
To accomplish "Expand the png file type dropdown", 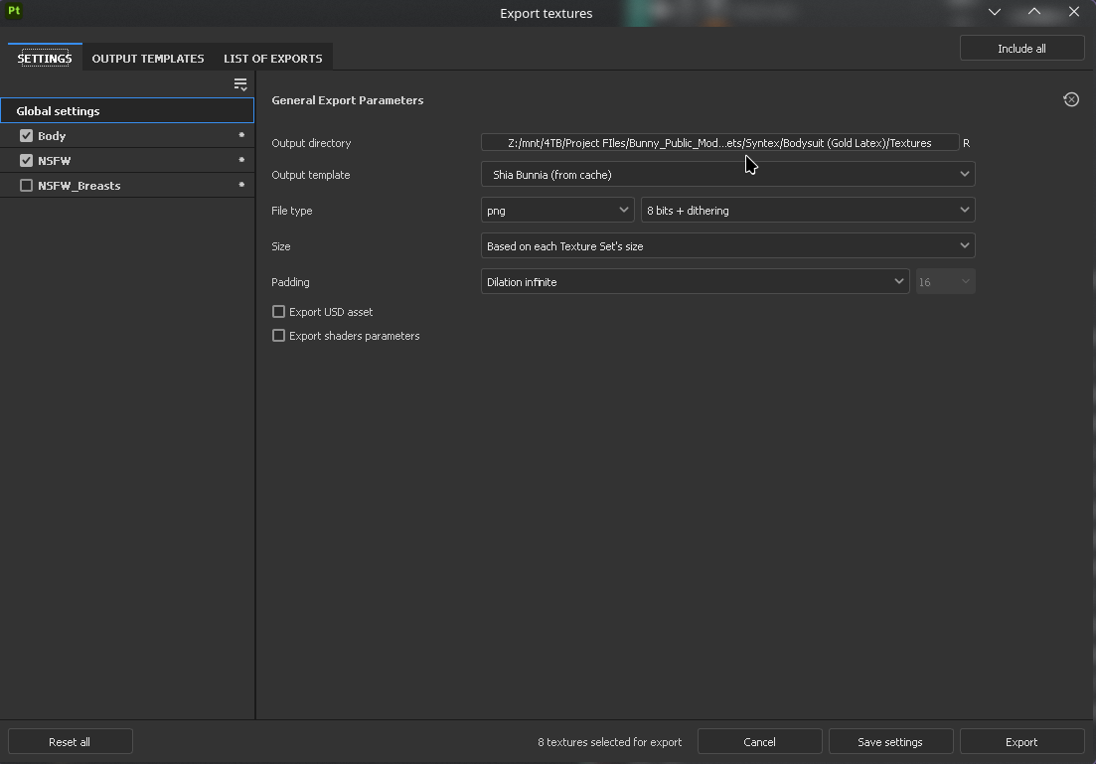I will tap(557, 211).
